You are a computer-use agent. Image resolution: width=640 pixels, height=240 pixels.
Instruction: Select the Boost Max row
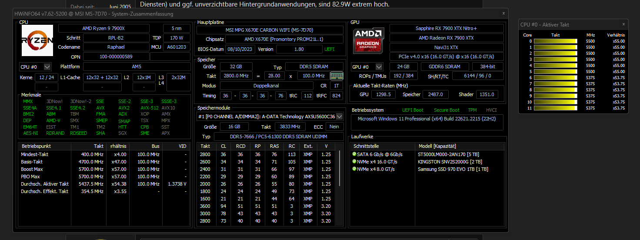click(104, 169)
